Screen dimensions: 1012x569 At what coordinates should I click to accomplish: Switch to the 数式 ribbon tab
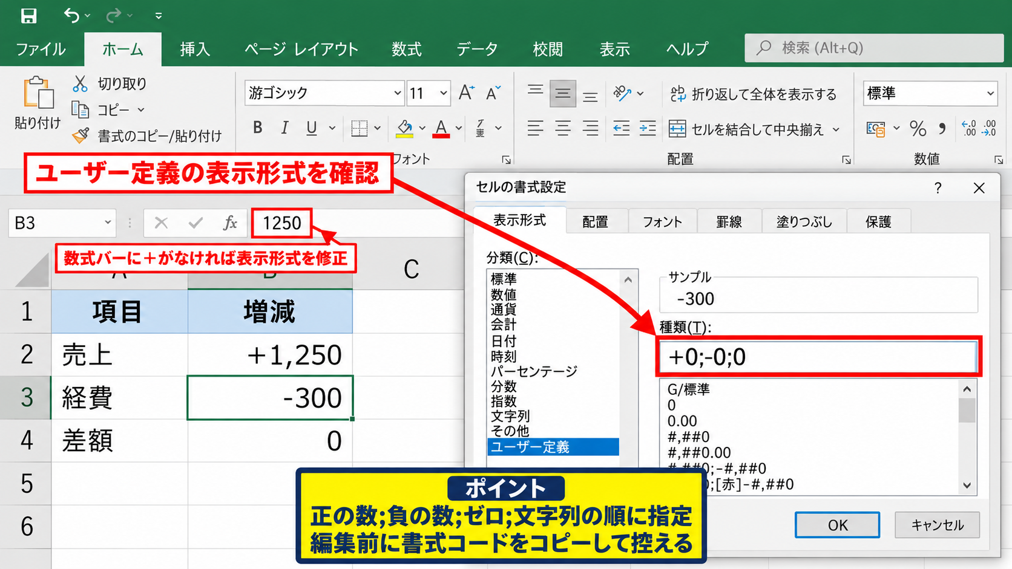point(406,49)
